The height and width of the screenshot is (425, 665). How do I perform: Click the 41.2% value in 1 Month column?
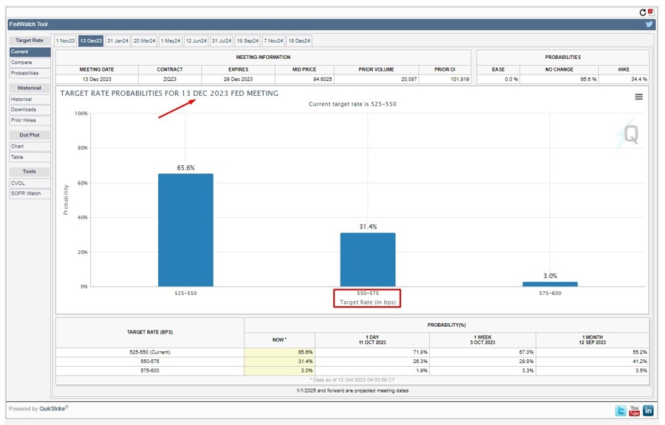click(640, 362)
